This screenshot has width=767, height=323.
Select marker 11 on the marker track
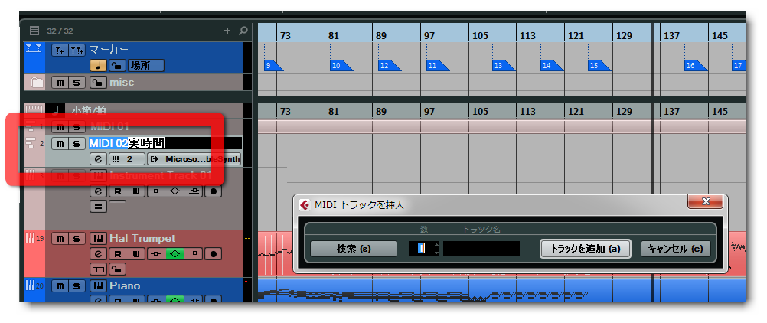point(437,66)
